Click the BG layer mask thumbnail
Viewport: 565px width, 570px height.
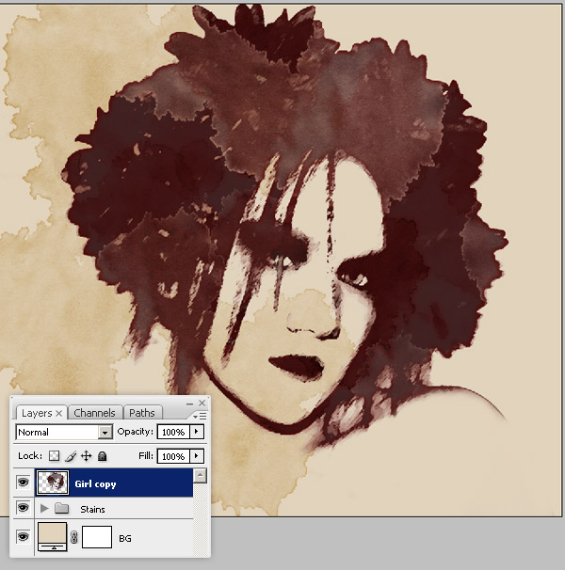97,537
